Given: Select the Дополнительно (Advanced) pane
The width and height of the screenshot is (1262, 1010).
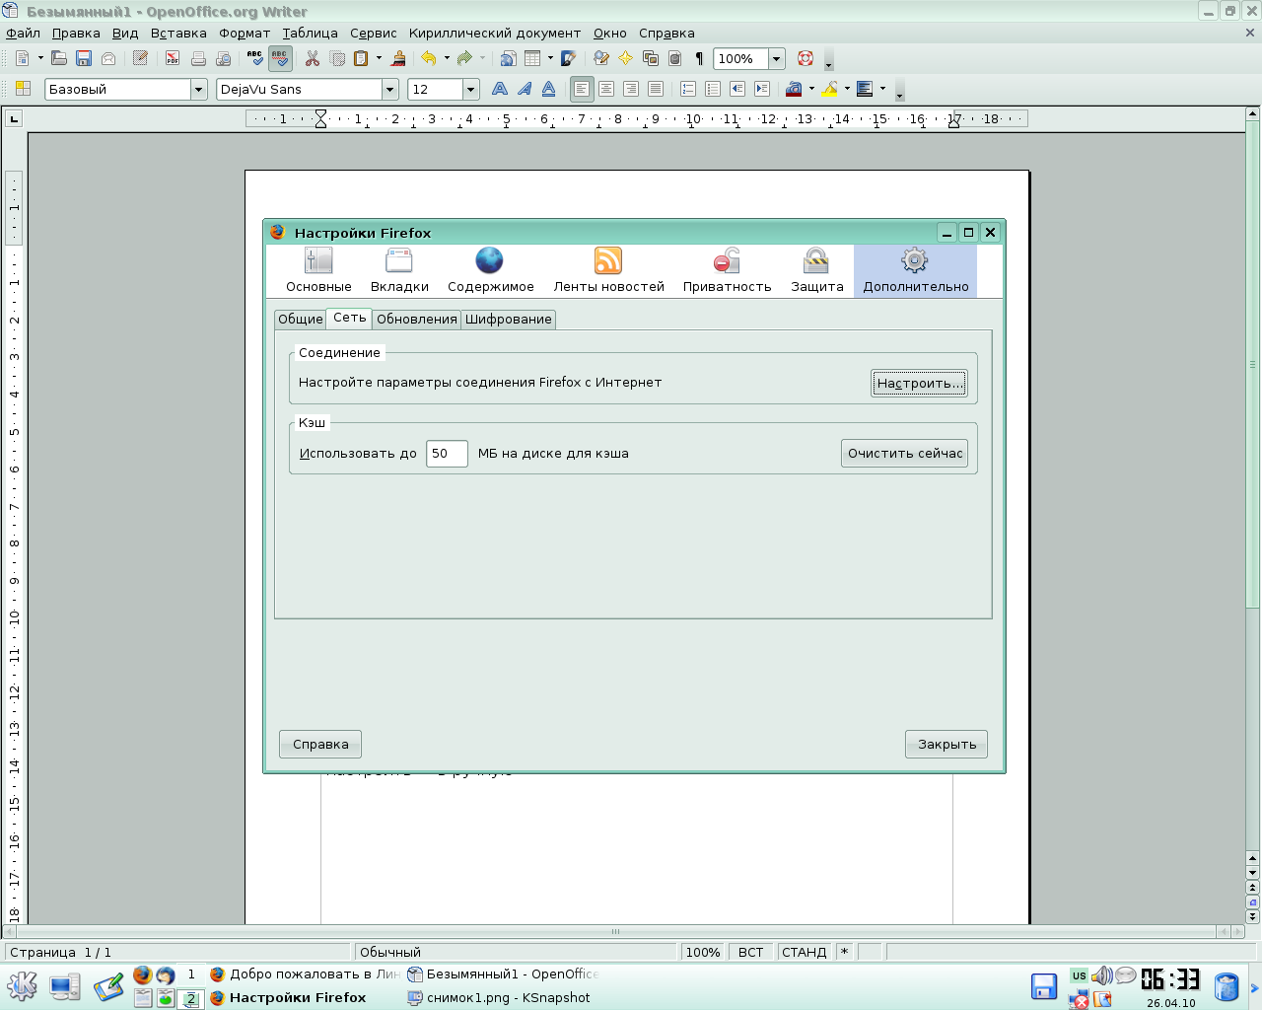Looking at the screenshot, I should 915,270.
